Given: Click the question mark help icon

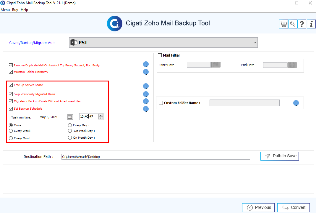Looking at the screenshot, I should [302, 24].
